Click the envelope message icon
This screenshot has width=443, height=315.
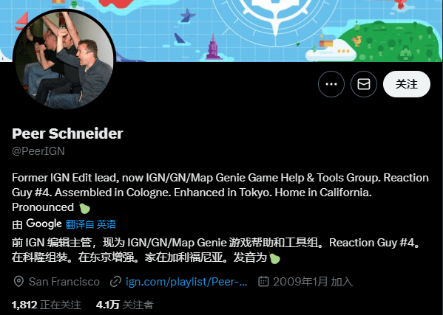(364, 84)
